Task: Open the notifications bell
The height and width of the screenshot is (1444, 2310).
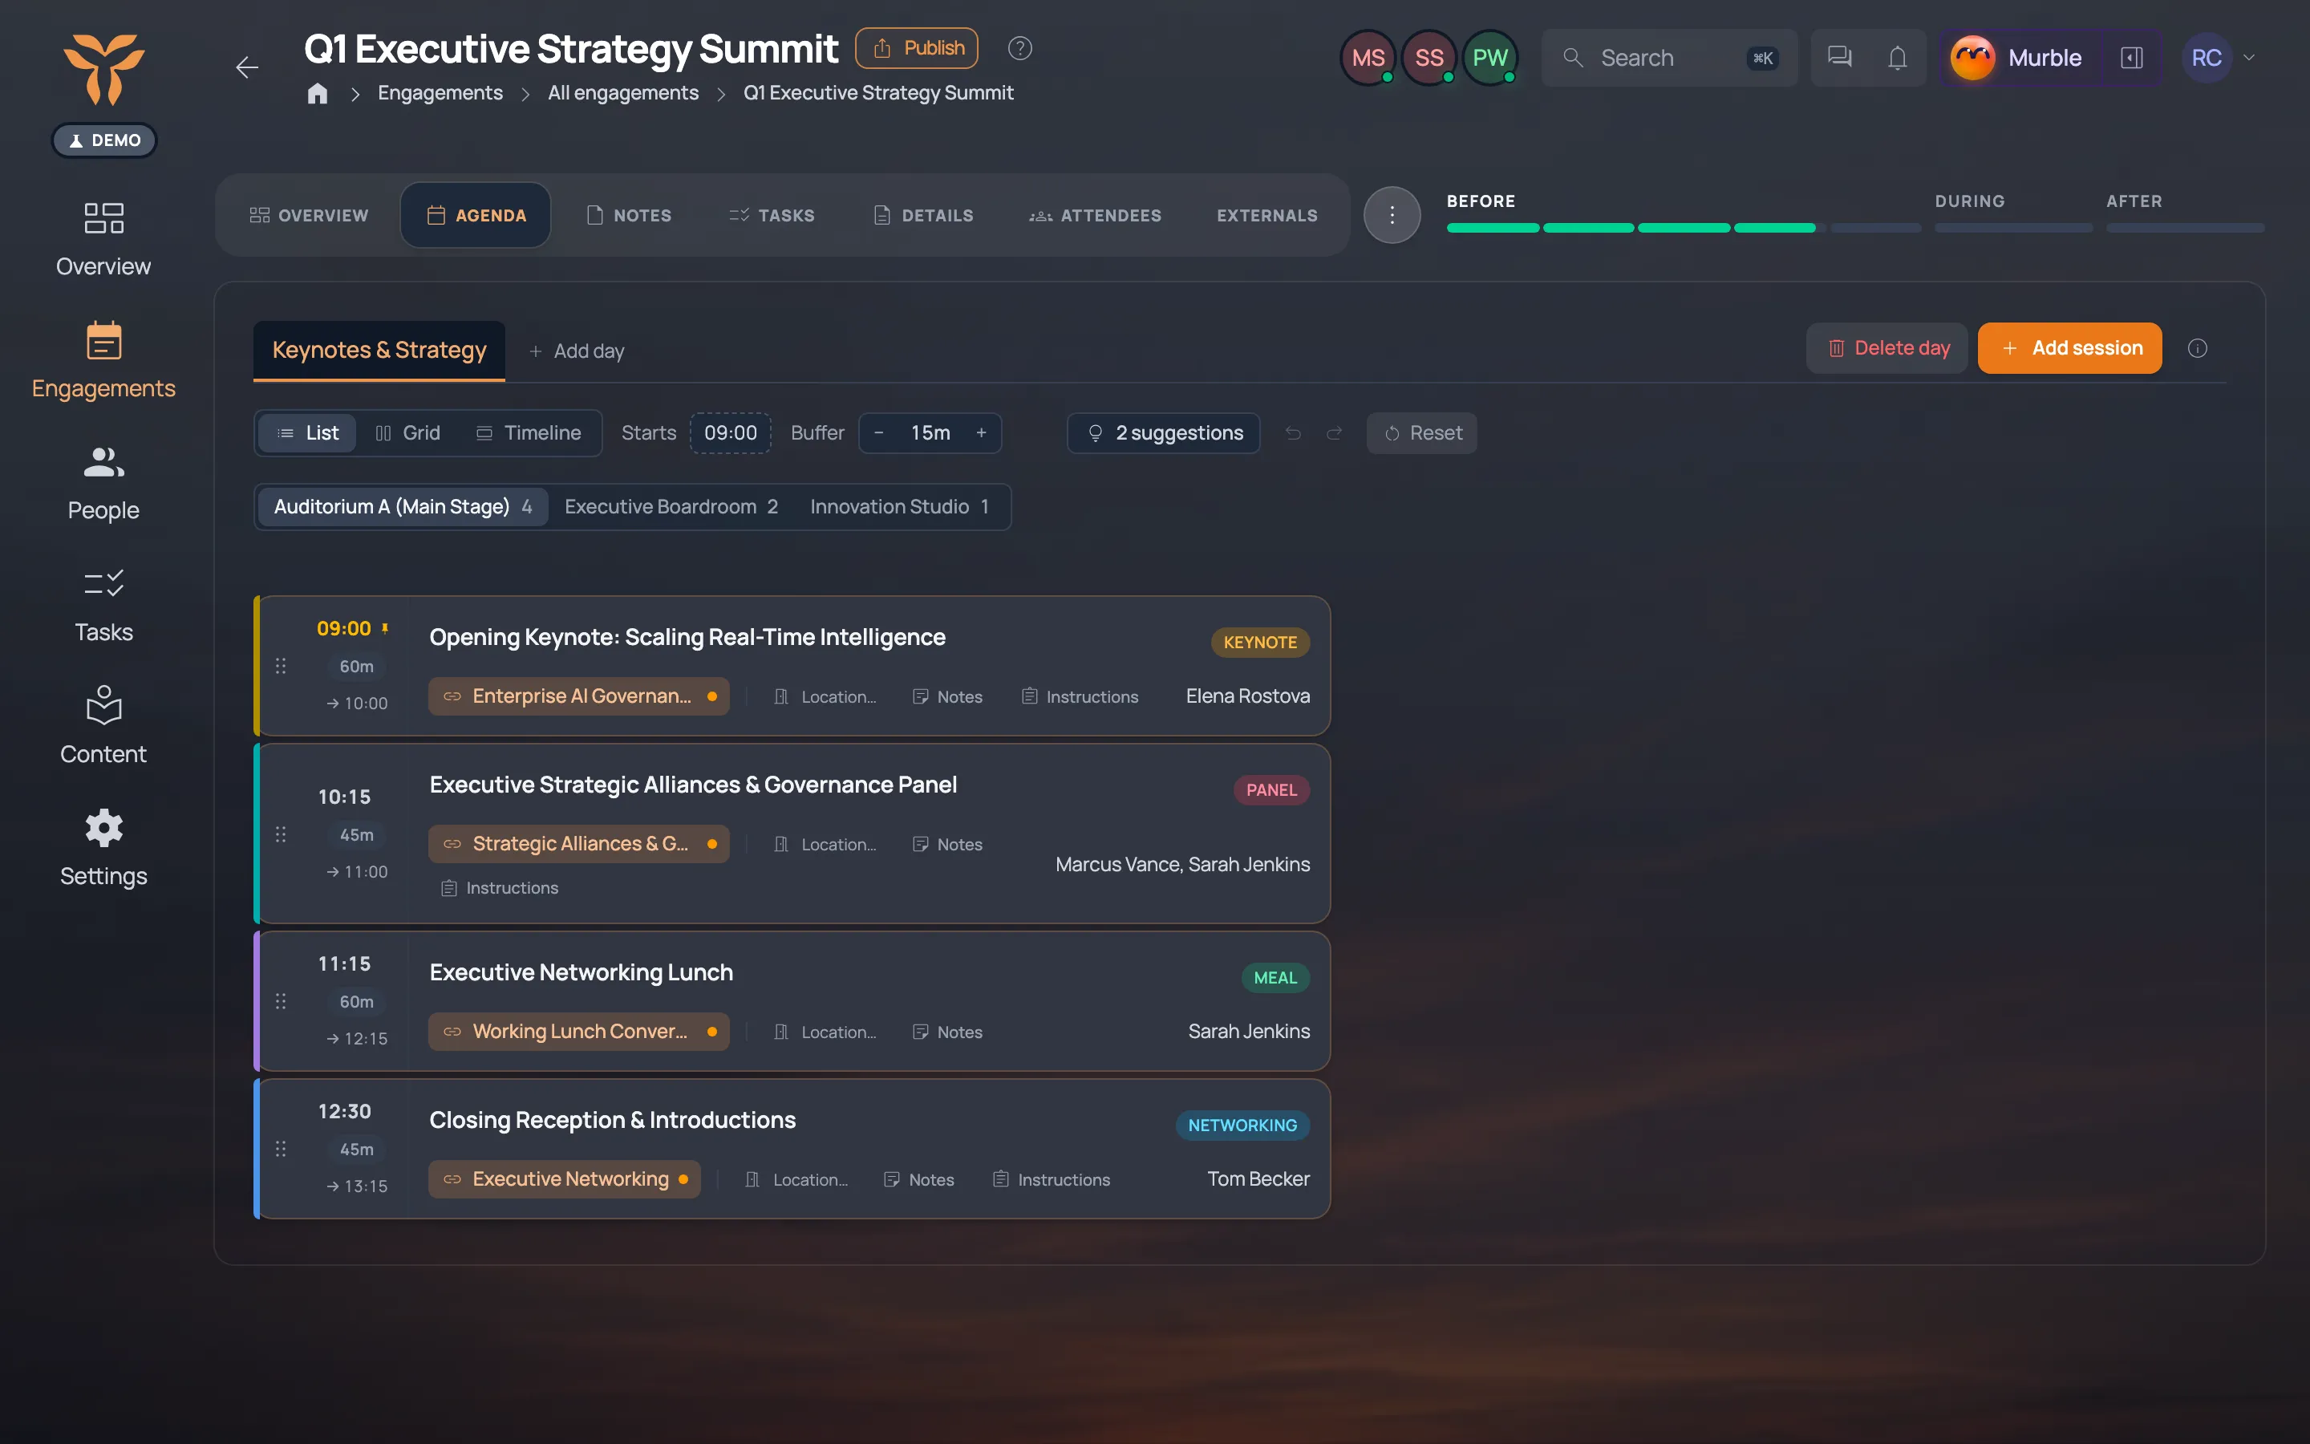Action: point(1897,57)
